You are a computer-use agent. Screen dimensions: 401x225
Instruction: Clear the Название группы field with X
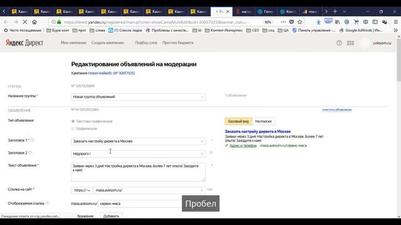[x=202, y=97]
